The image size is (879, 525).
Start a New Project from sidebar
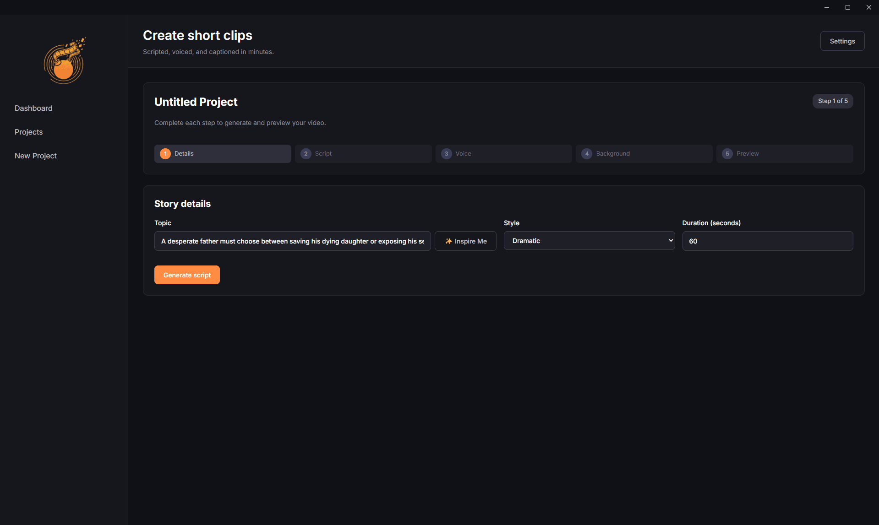35,156
